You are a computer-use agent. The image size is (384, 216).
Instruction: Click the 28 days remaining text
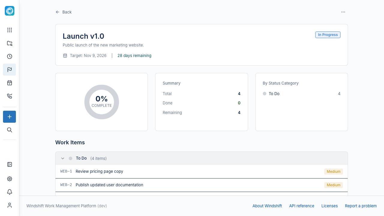tap(134, 55)
